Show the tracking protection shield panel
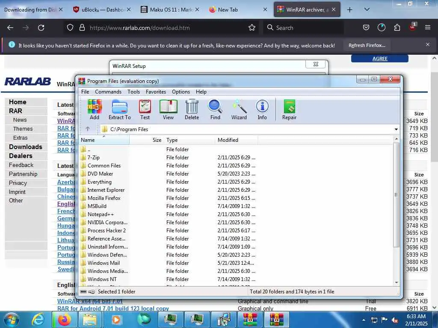The width and height of the screenshot is (438, 328). 70,28
